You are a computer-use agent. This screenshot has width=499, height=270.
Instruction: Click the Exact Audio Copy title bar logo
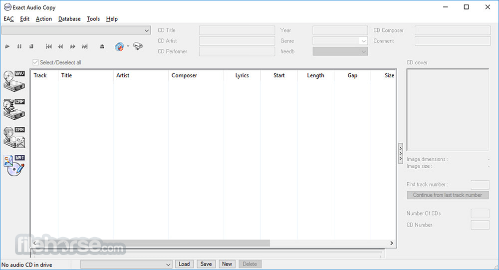tap(7, 7)
